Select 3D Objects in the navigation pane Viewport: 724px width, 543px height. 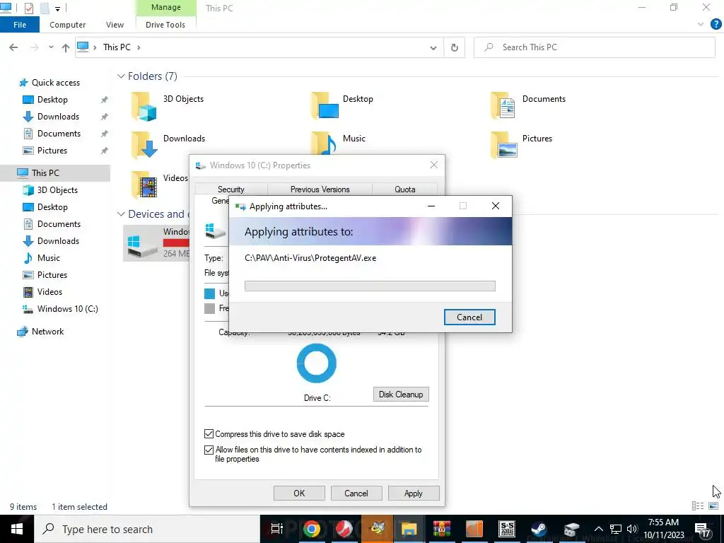(57, 190)
